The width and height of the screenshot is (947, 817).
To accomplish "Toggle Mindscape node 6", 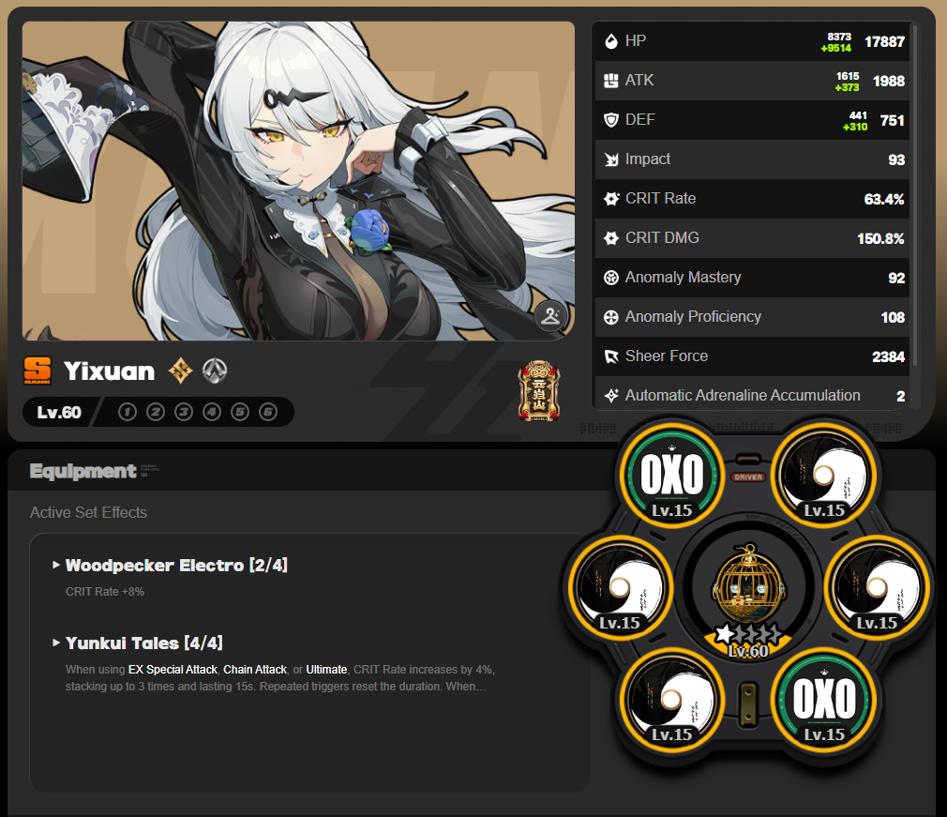I will point(268,412).
